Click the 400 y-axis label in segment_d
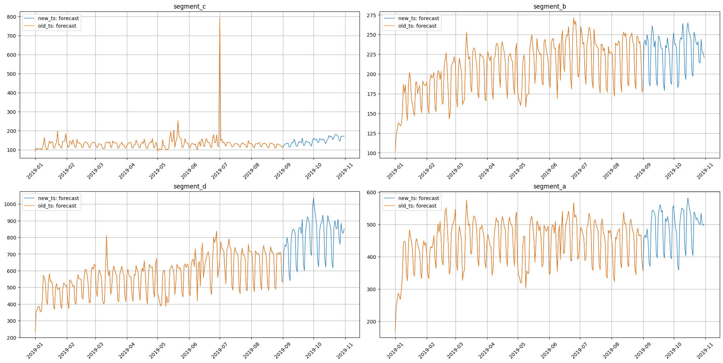The height and width of the screenshot is (363, 723). point(11,304)
